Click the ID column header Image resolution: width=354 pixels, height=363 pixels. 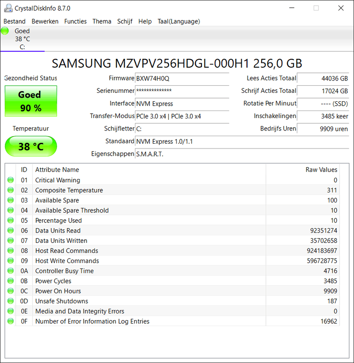tap(24, 170)
